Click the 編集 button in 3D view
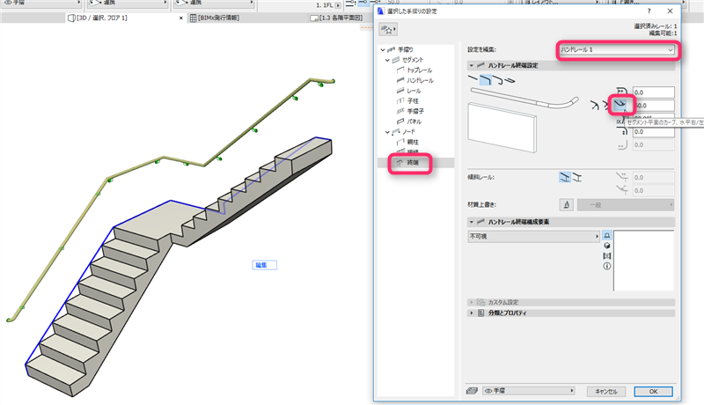Viewport: 704px width, 405px height. click(x=265, y=265)
